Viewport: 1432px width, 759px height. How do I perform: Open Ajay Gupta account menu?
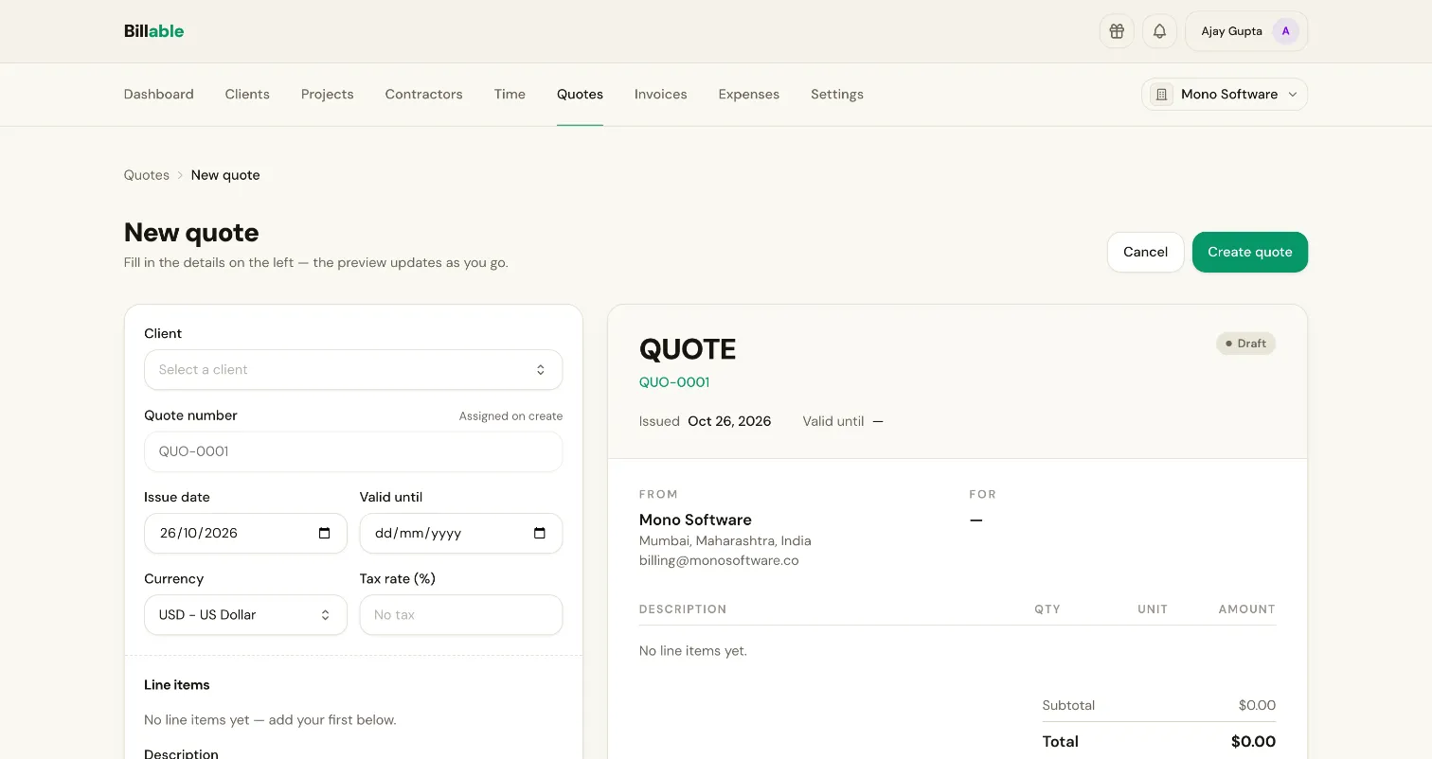tap(1246, 31)
